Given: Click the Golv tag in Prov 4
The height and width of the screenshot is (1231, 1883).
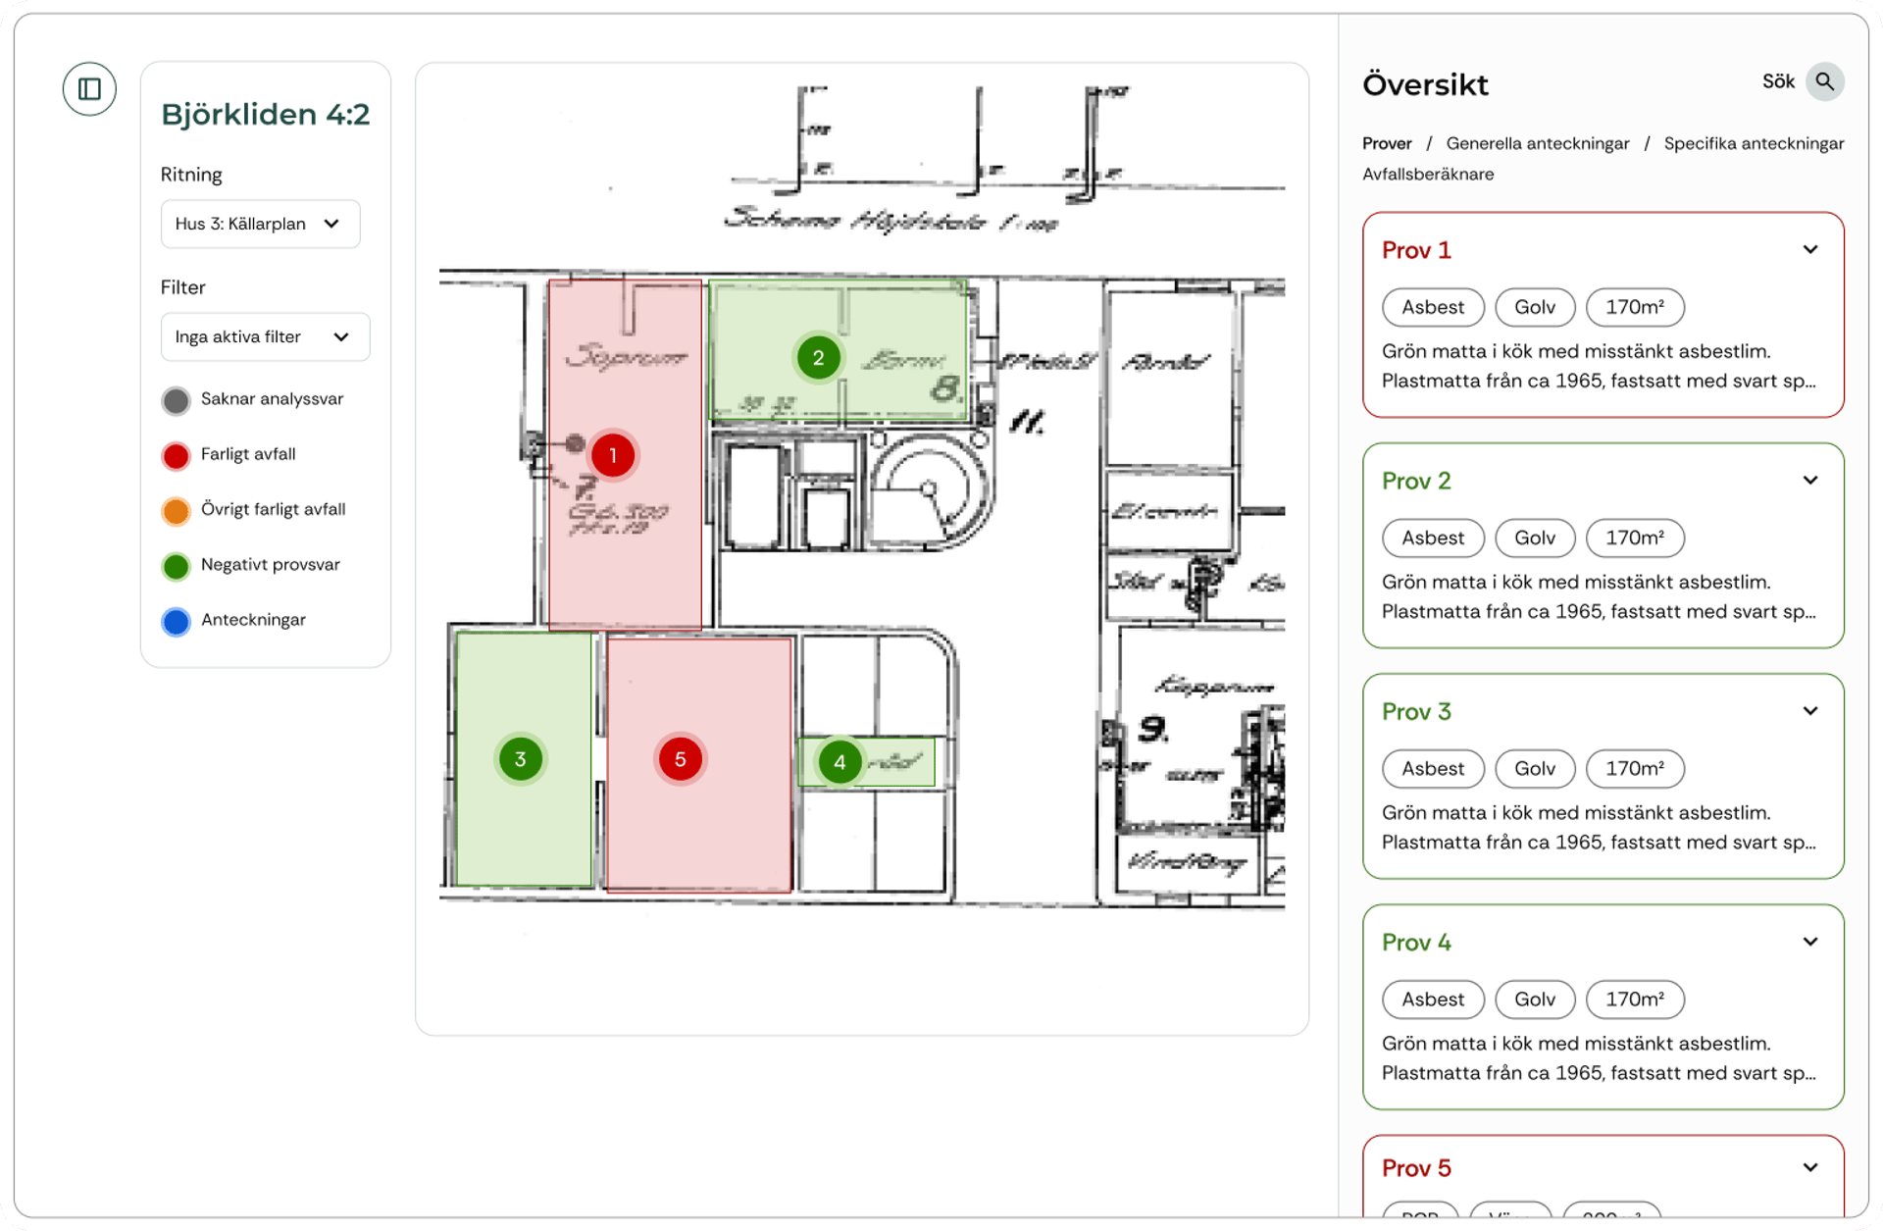Looking at the screenshot, I should [x=1535, y=999].
